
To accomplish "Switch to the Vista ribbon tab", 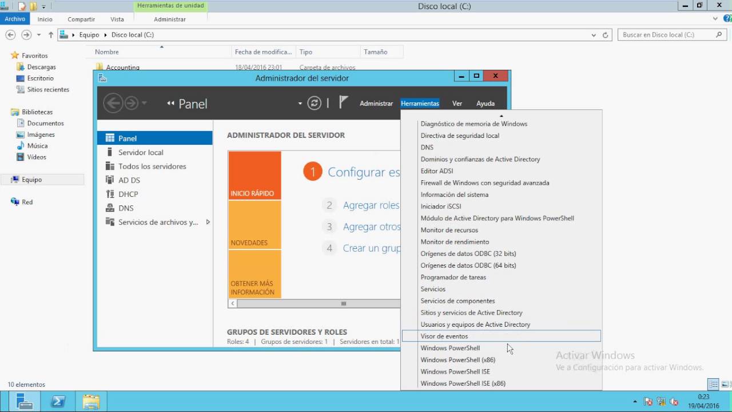I will 117,19.
